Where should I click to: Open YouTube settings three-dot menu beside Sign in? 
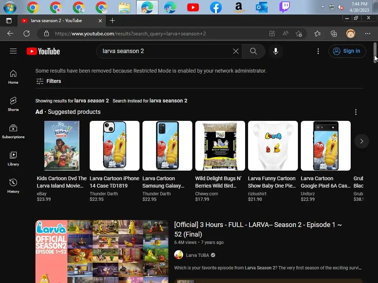pos(318,51)
